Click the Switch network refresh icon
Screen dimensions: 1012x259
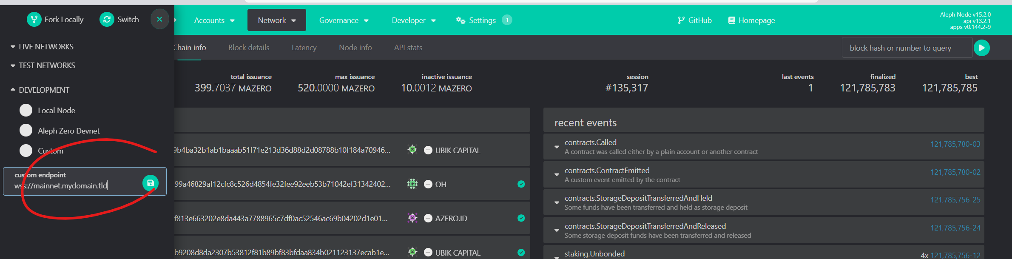coord(107,20)
